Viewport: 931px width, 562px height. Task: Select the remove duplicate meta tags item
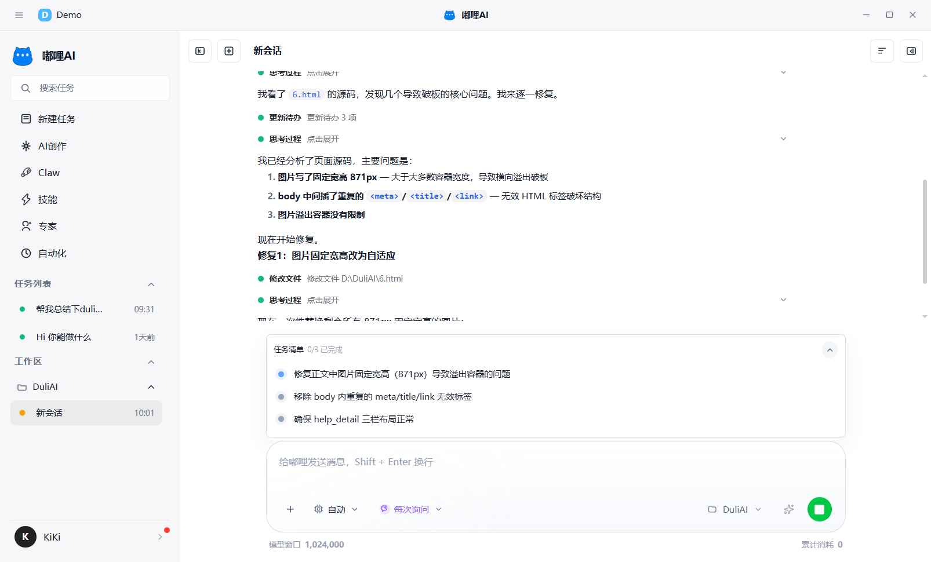point(383,397)
